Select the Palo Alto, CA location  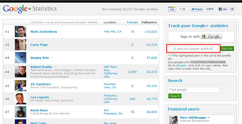pos(113,32)
